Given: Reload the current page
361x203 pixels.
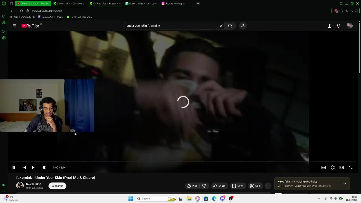Looking at the screenshot, I should click(x=21, y=11).
